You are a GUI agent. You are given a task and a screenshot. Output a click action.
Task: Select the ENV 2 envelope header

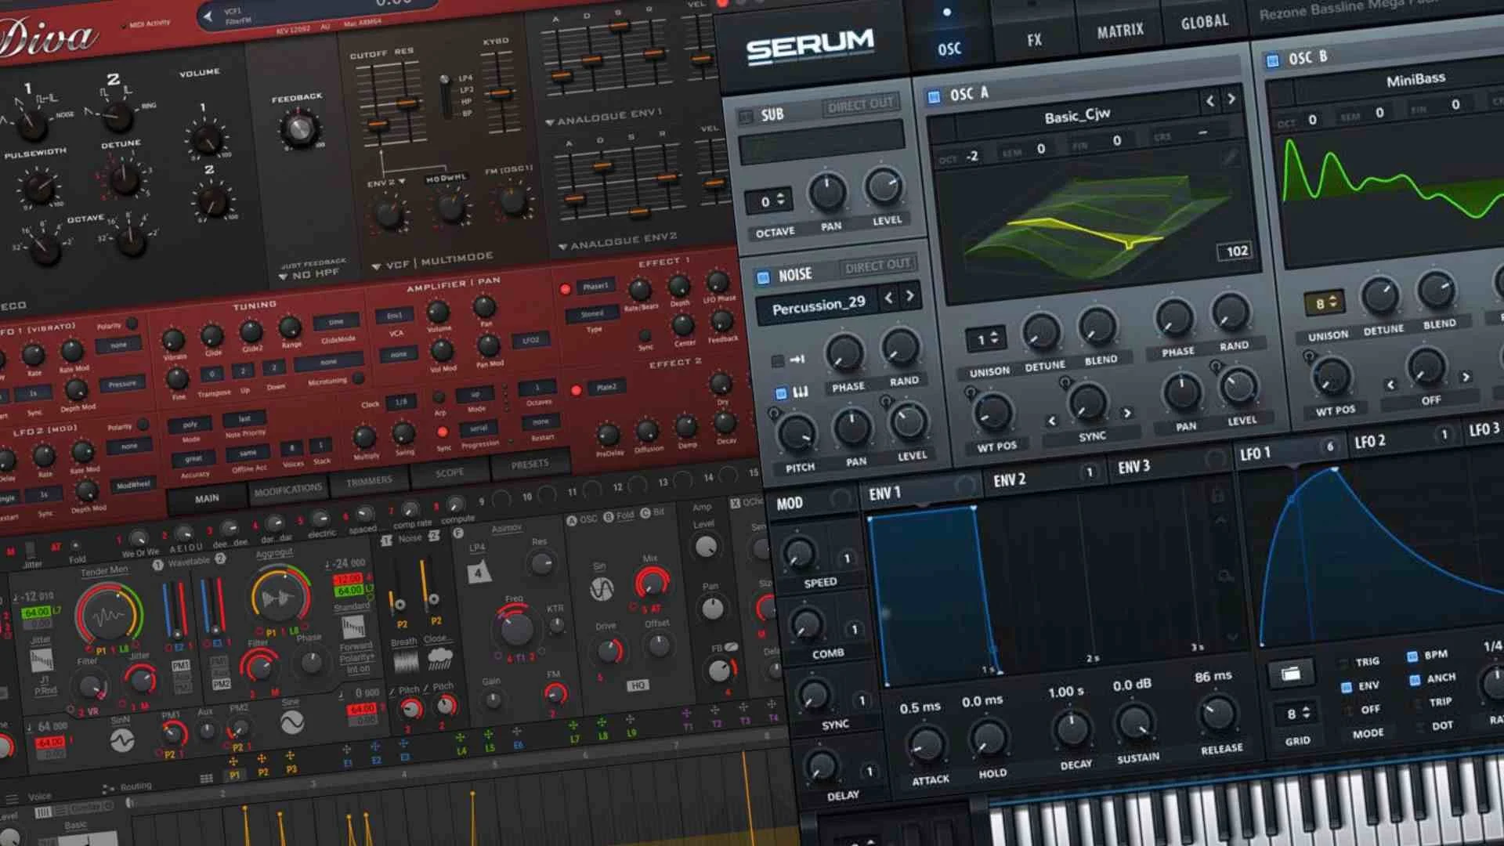[1009, 480]
